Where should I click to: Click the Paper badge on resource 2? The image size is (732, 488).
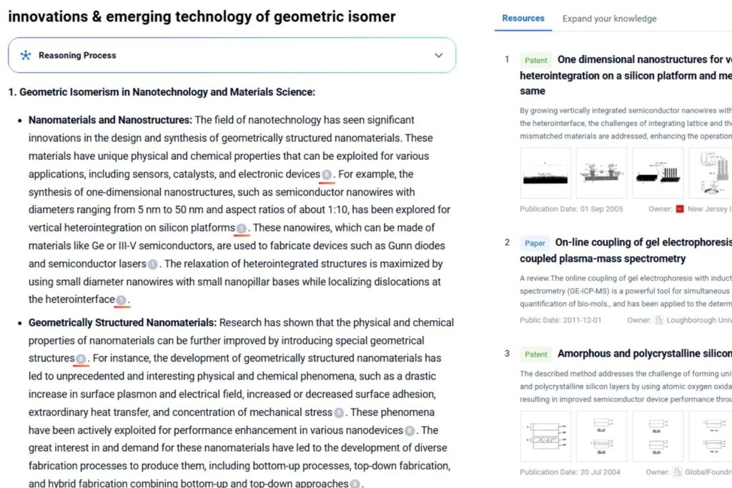535,243
